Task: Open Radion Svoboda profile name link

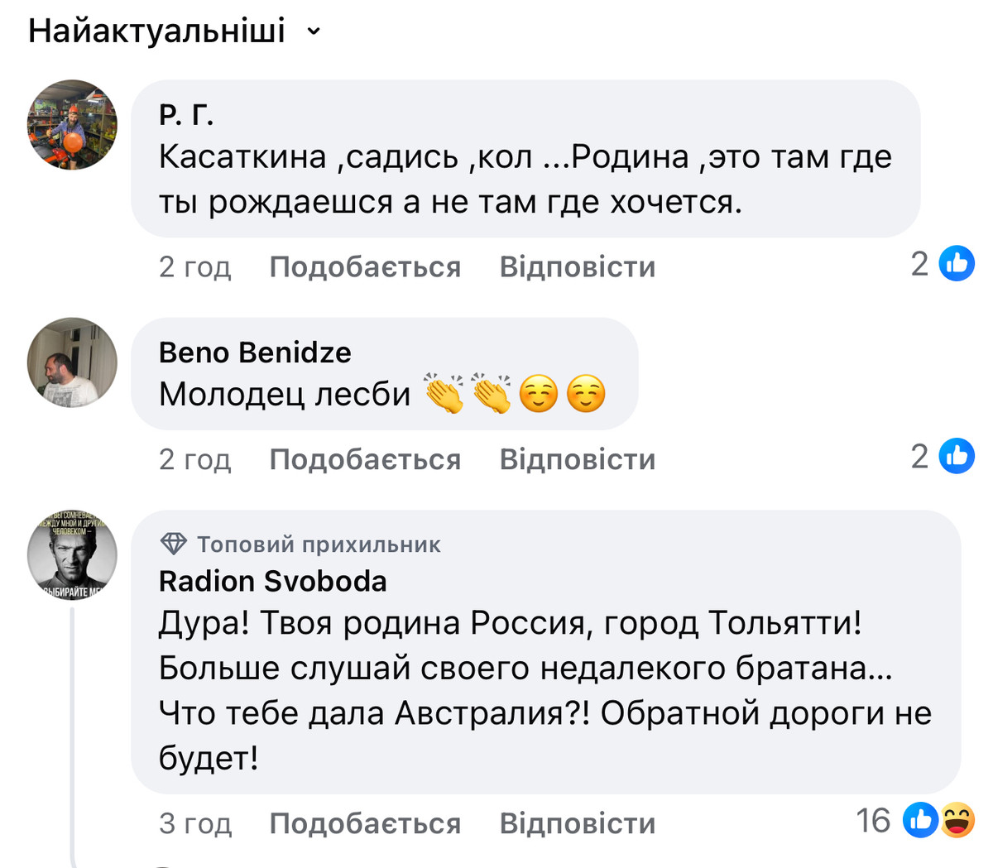Action: click(x=273, y=581)
